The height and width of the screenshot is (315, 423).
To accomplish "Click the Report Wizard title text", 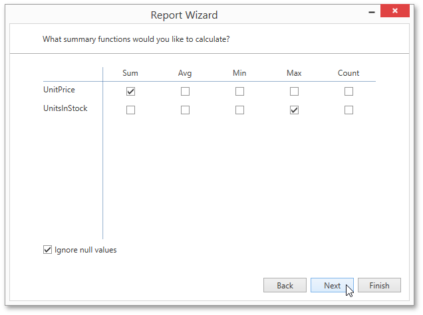I will (184, 15).
